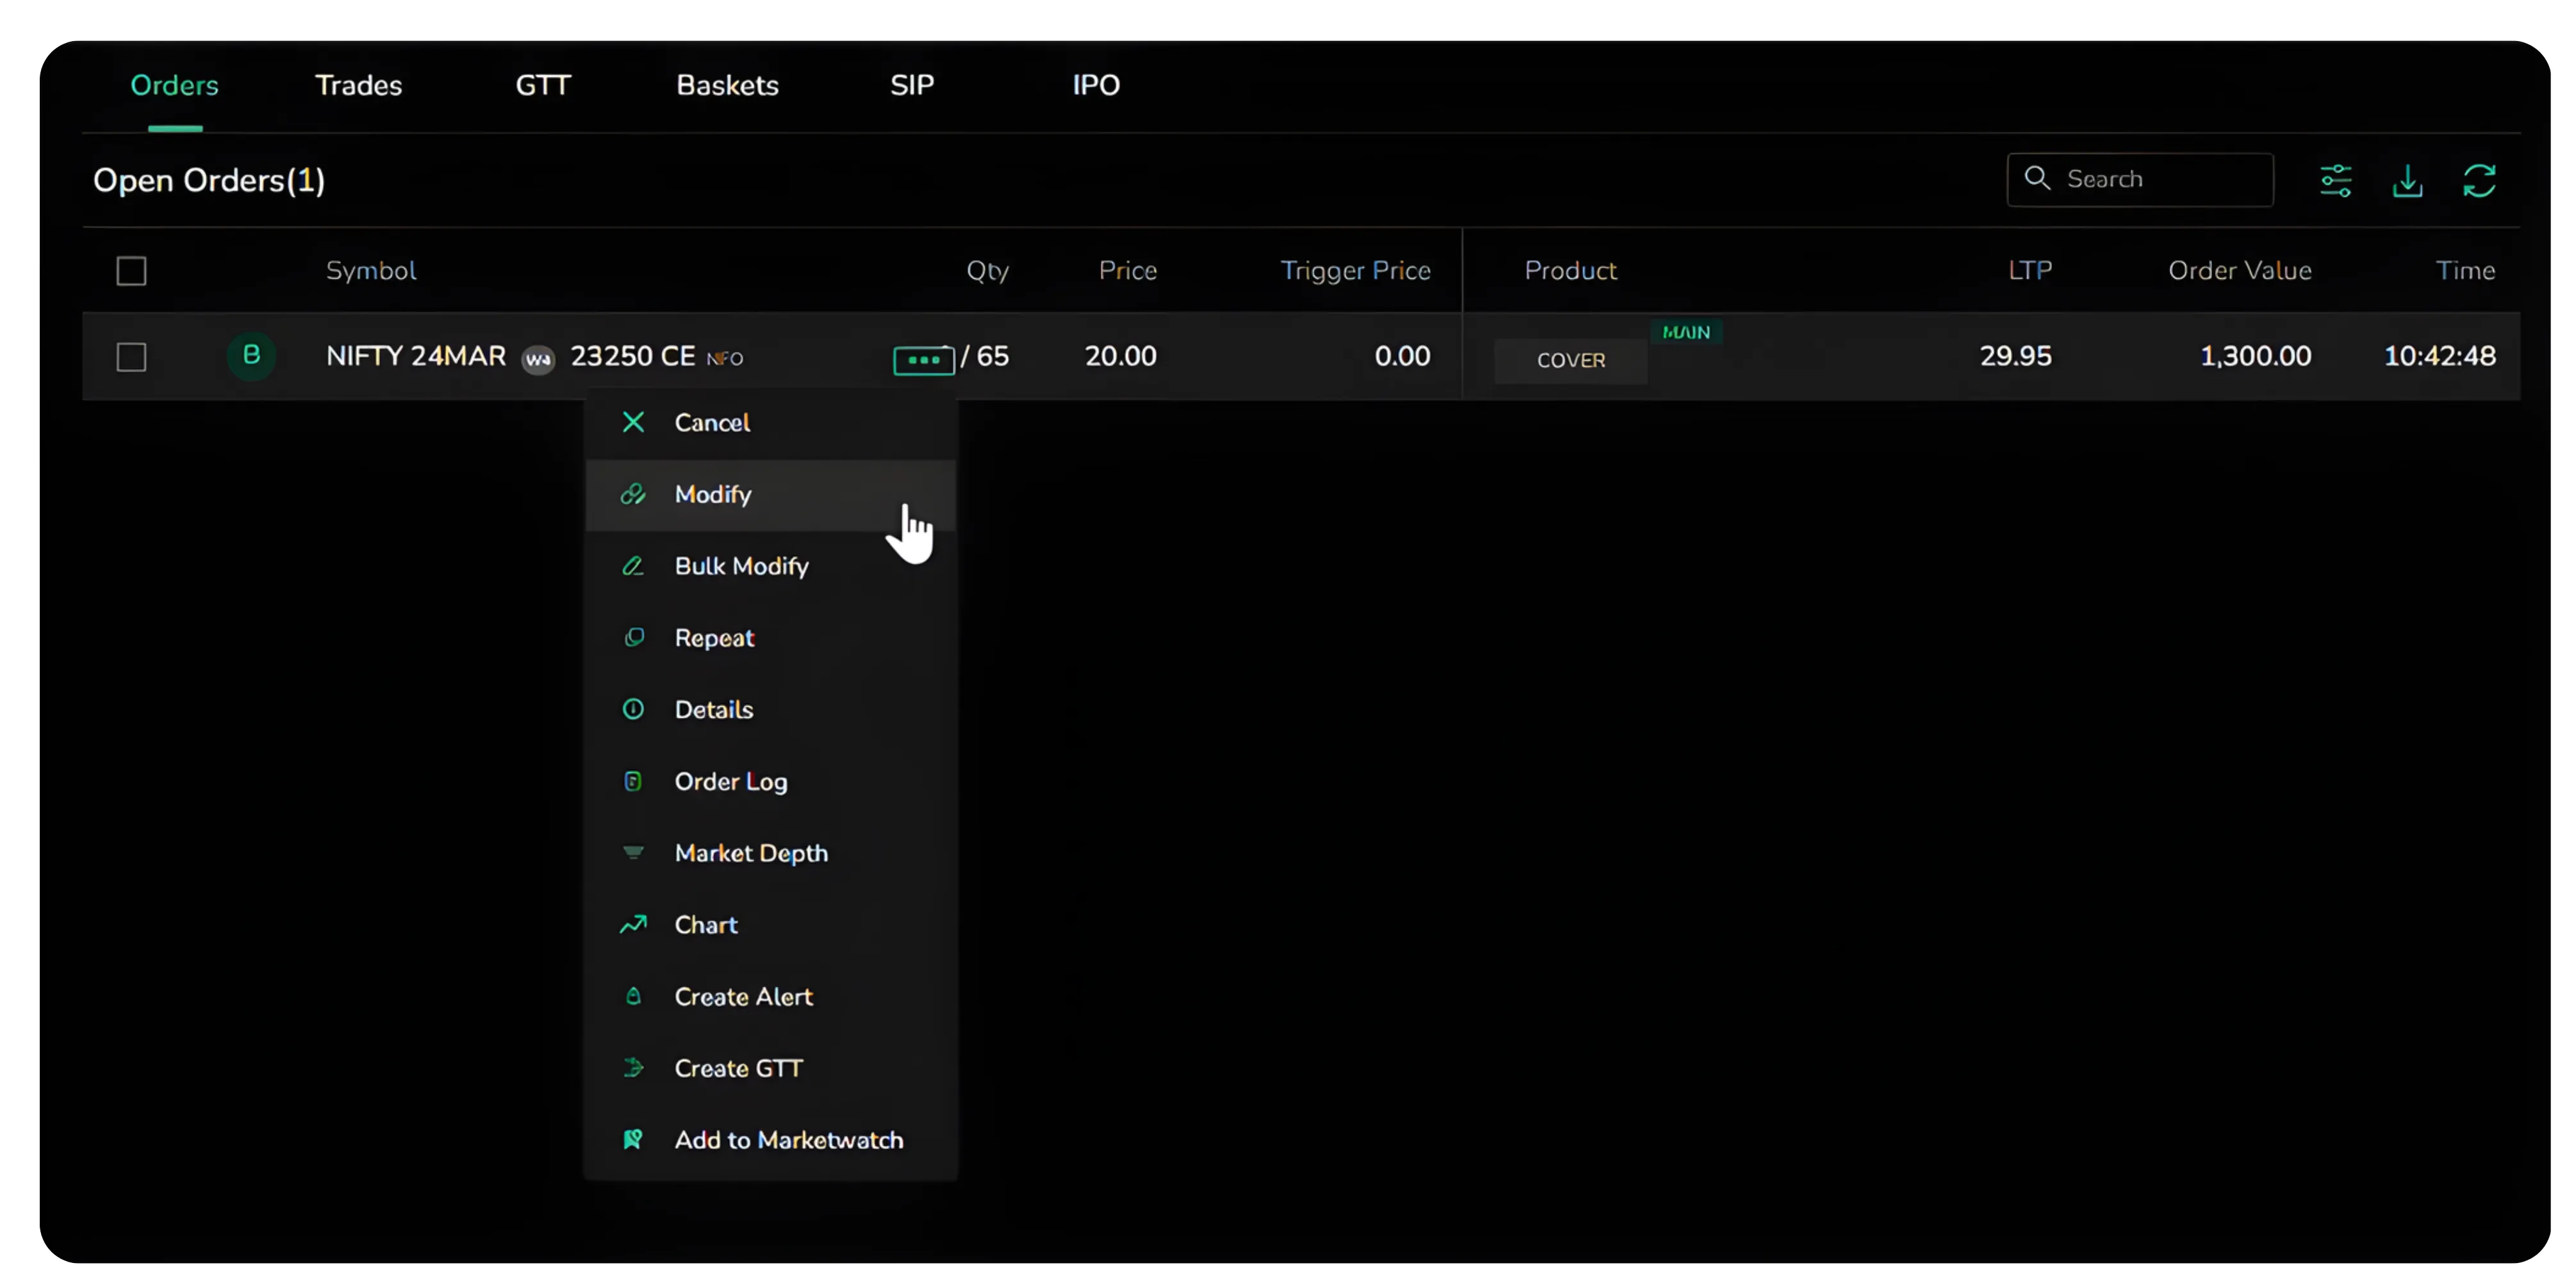Select the filter icon near the search bar
The width and height of the screenshot is (2576, 1288).
[x=2336, y=180]
